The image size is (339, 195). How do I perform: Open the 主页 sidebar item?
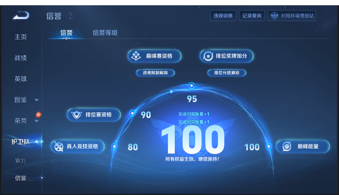[21, 37]
